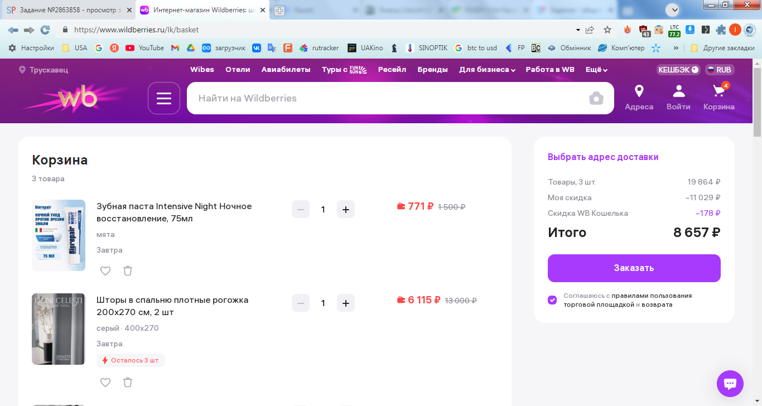
Task: Go to the Wildberries logo home
Action: (78, 99)
